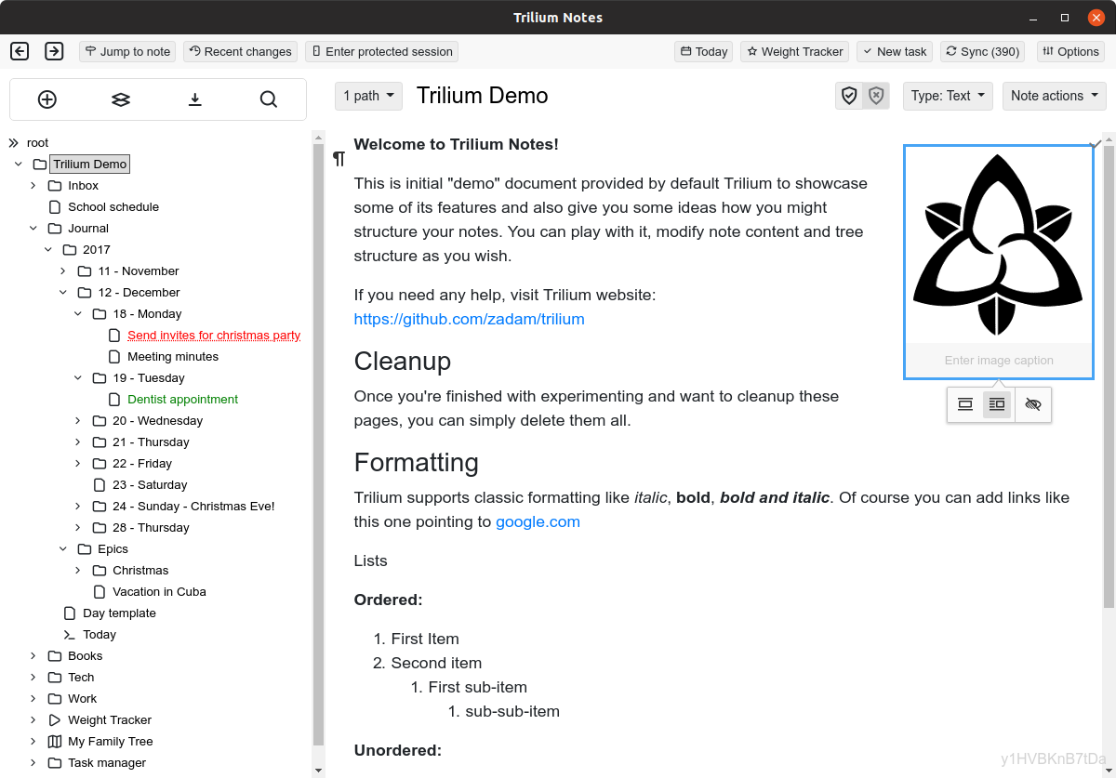Click the collapse tree layers icon
Screen dimensions: 1116x778
point(121,99)
